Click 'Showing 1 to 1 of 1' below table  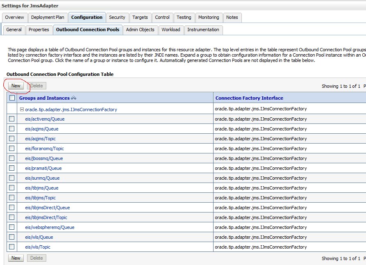pos(341,258)
